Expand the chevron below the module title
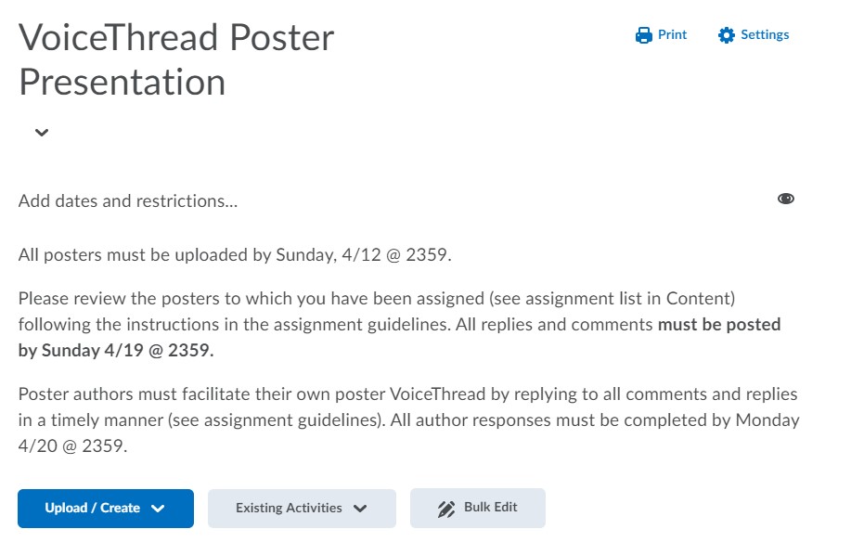 (x=42, y=133)
